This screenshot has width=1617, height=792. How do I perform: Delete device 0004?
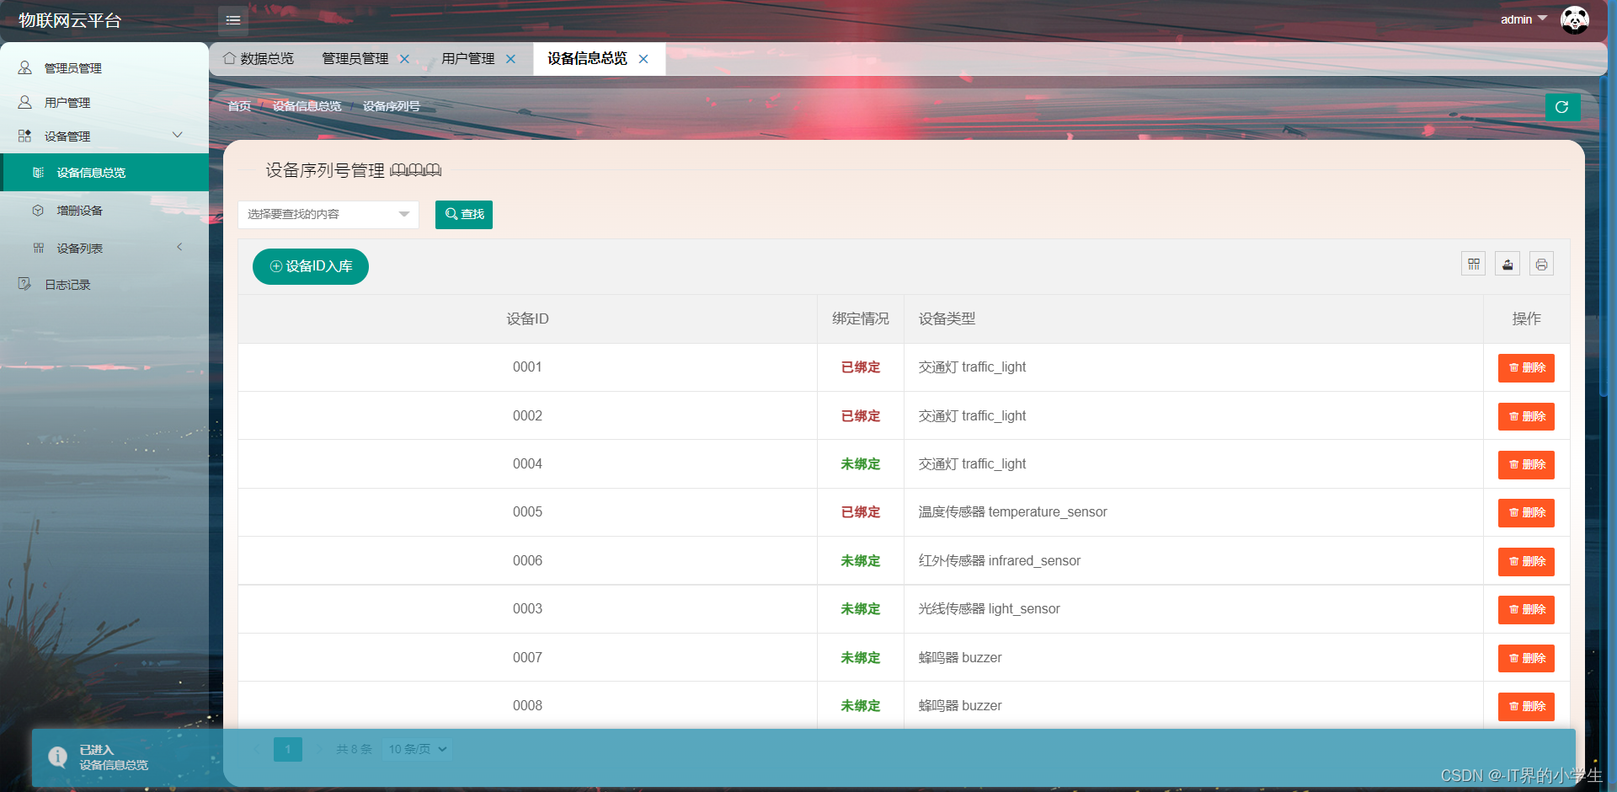coord(1526,464)
